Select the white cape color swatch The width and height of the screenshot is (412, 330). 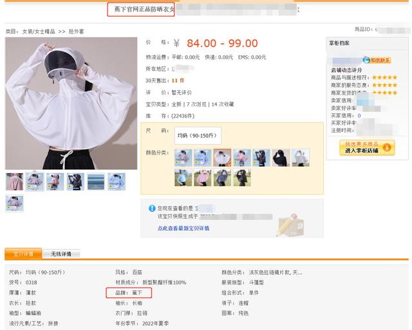pos(222,158)
